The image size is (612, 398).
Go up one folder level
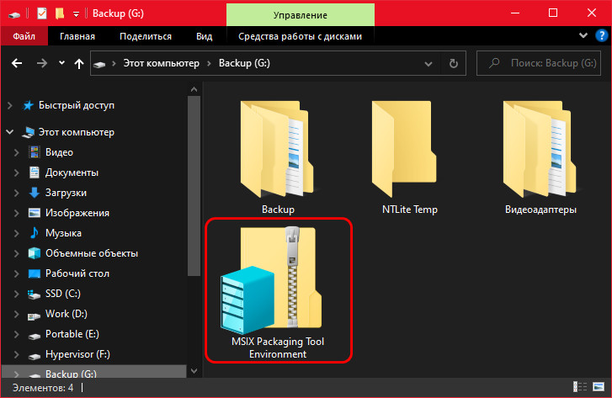pos(79,63)
